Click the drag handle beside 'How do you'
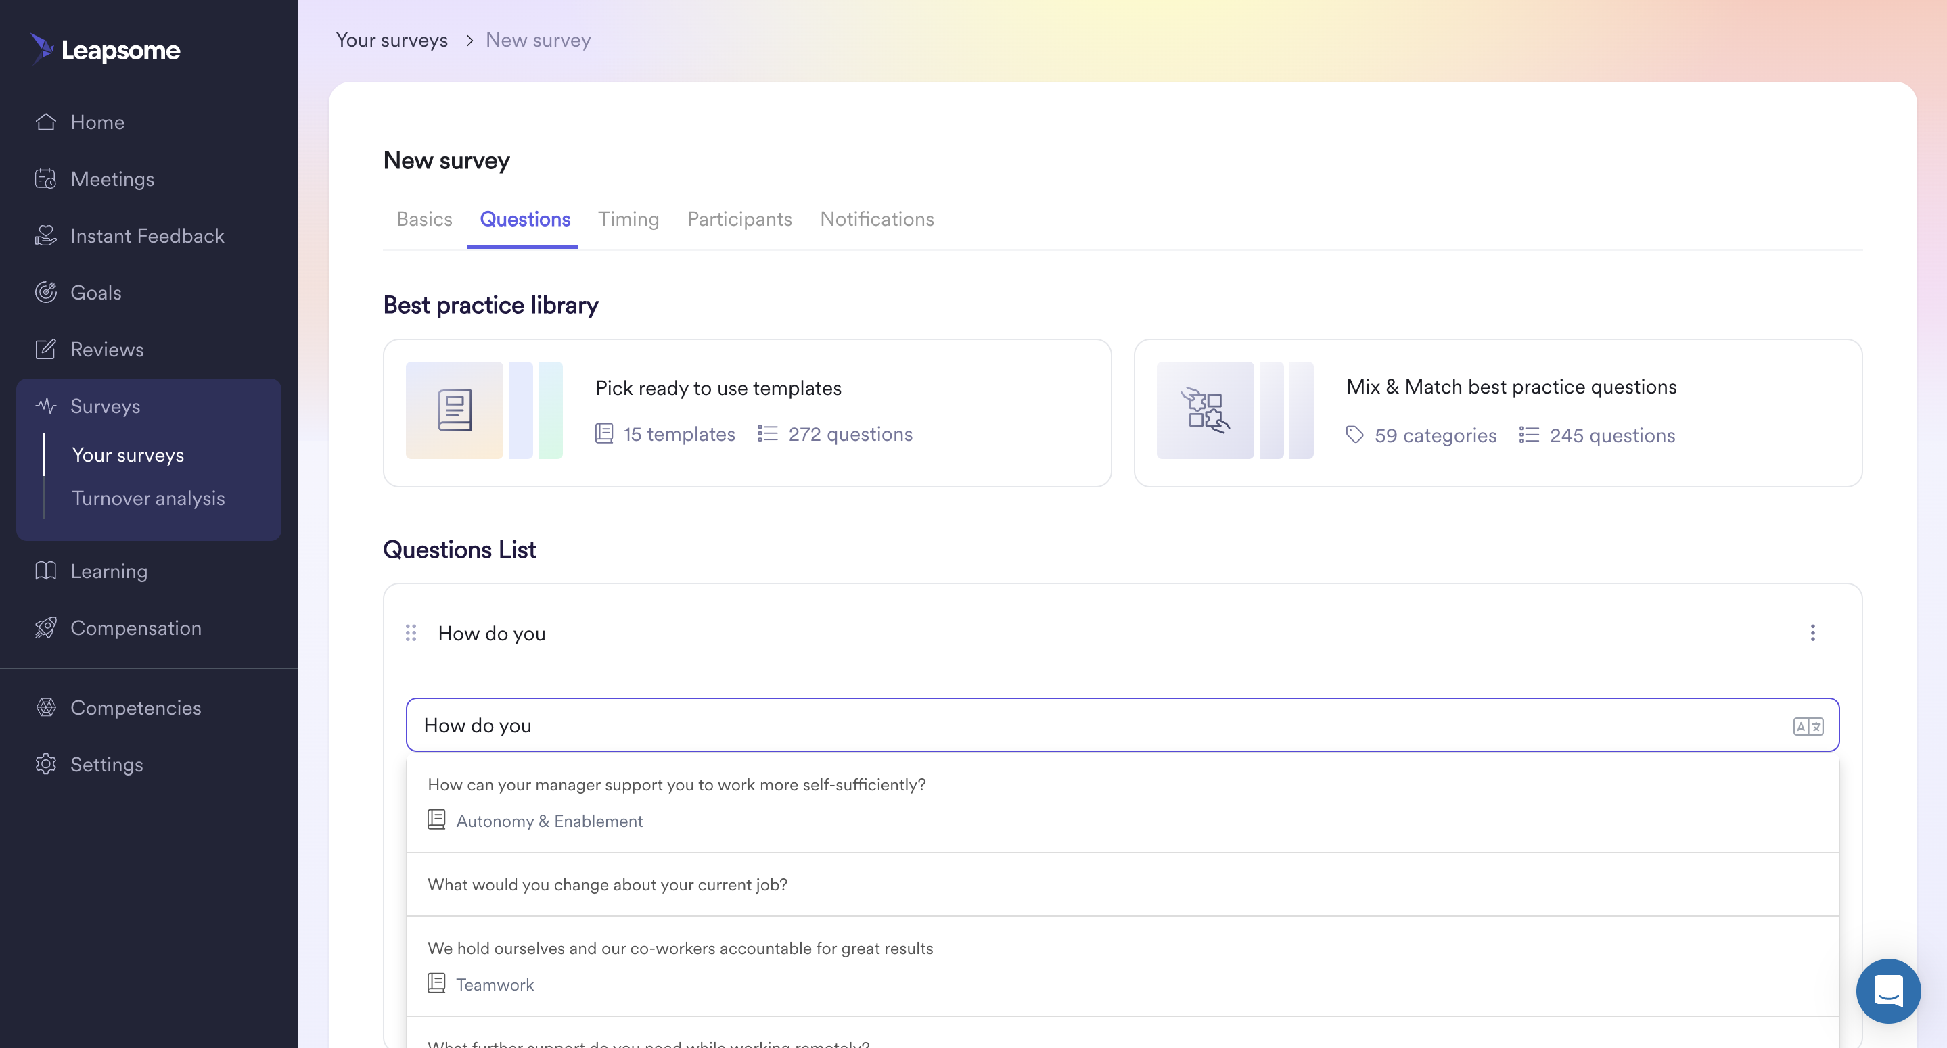The height and width of the screenshot is (1048, 1947). (411, 632)
